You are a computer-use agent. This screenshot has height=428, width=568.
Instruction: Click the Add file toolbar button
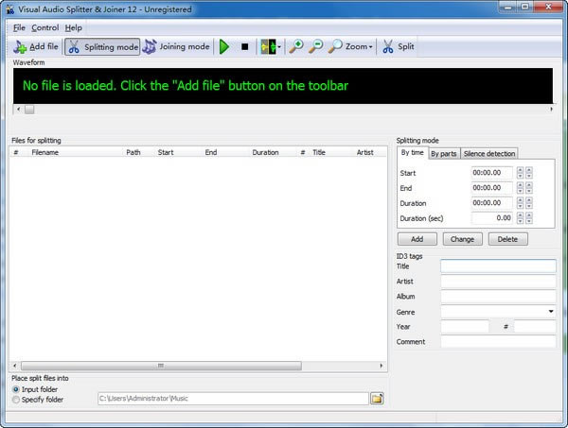point(36,46)
